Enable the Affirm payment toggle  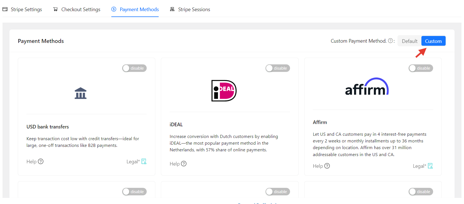click(421, 68)
